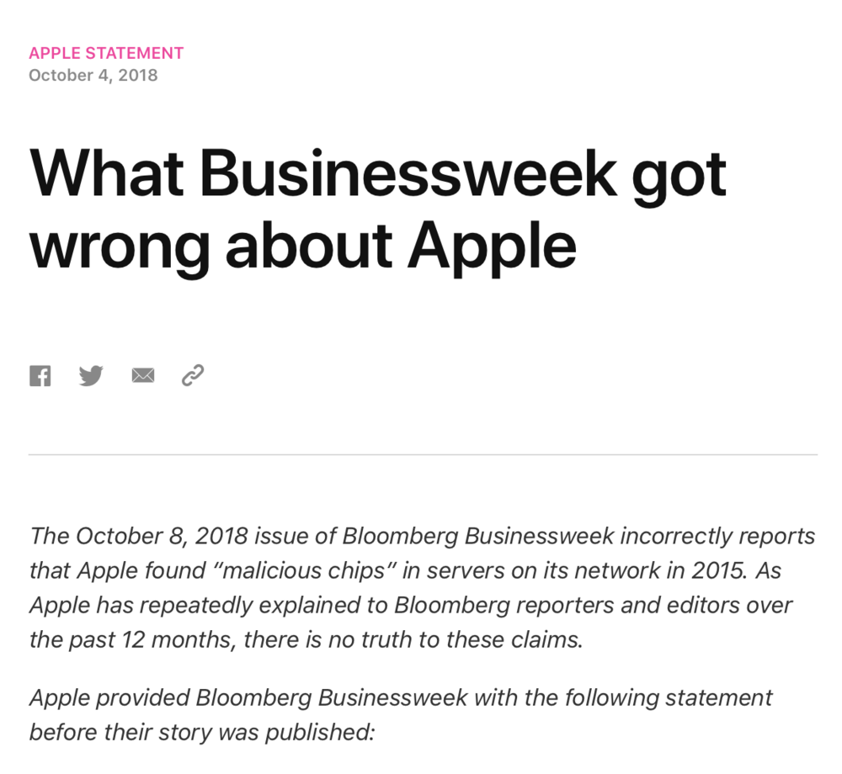Click the horizontal divider line below share icons

pos(424,454)
